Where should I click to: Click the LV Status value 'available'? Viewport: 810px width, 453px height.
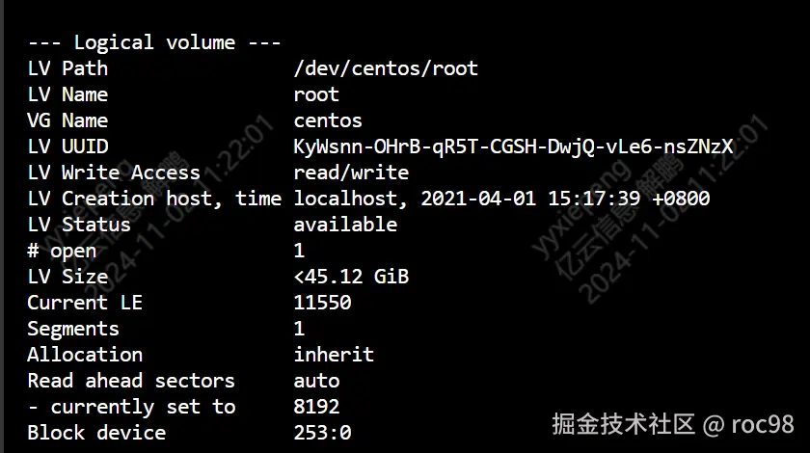(345, 225)
